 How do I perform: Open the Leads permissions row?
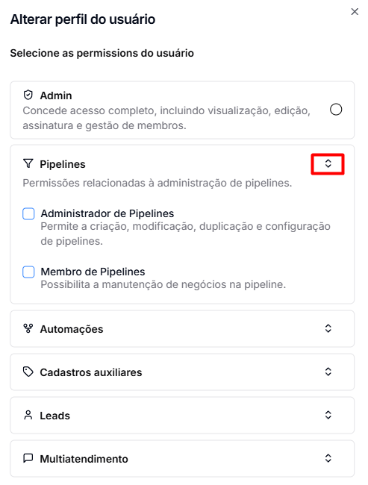point(182,415)
